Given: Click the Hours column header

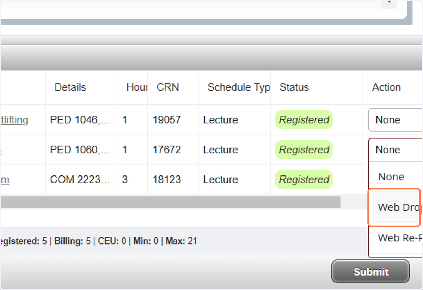Looking at the screenshot, I should tap(137, 87).
